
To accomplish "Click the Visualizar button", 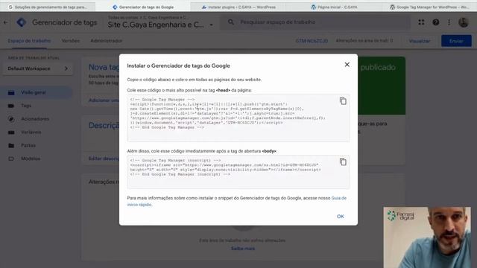I will (419, 41).
